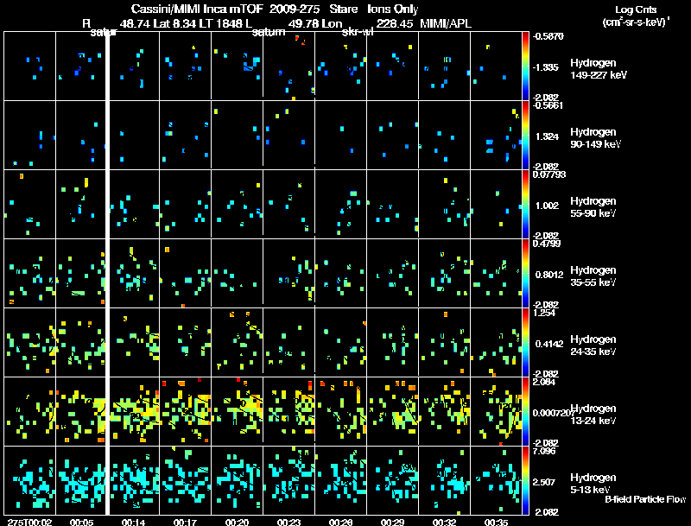The image size is (691, 526).
Task: Click the '0.07793' colorbar value
Action: tap(549, 174)
